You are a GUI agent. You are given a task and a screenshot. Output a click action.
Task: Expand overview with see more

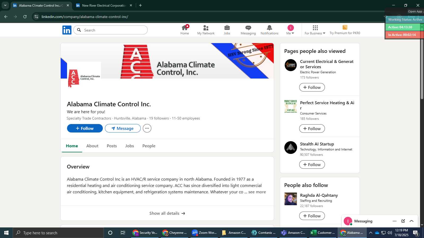[x=257, y=192]
